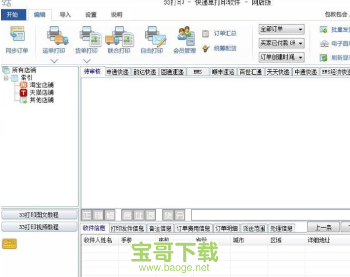Click the 区域 column header
The image size is (350, 277).
tap(286, 240)
